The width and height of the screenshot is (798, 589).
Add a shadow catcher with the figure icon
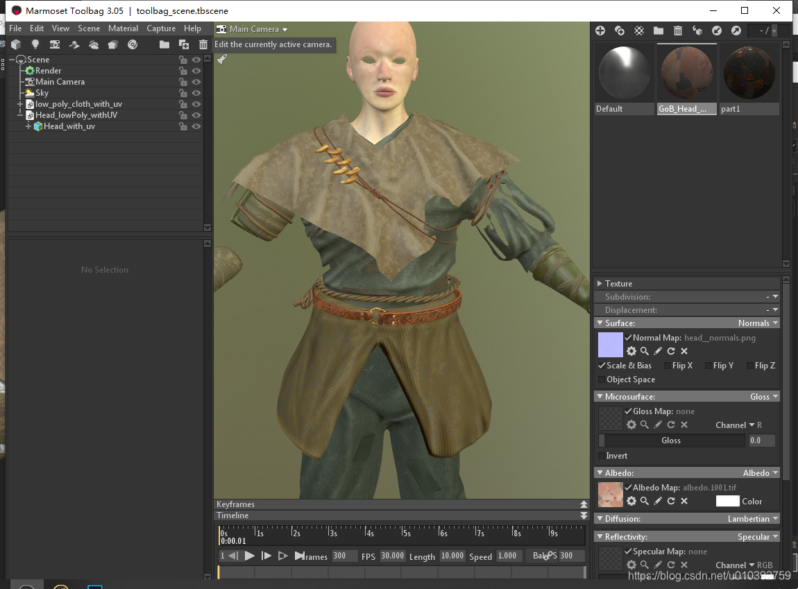coord(74,45)
